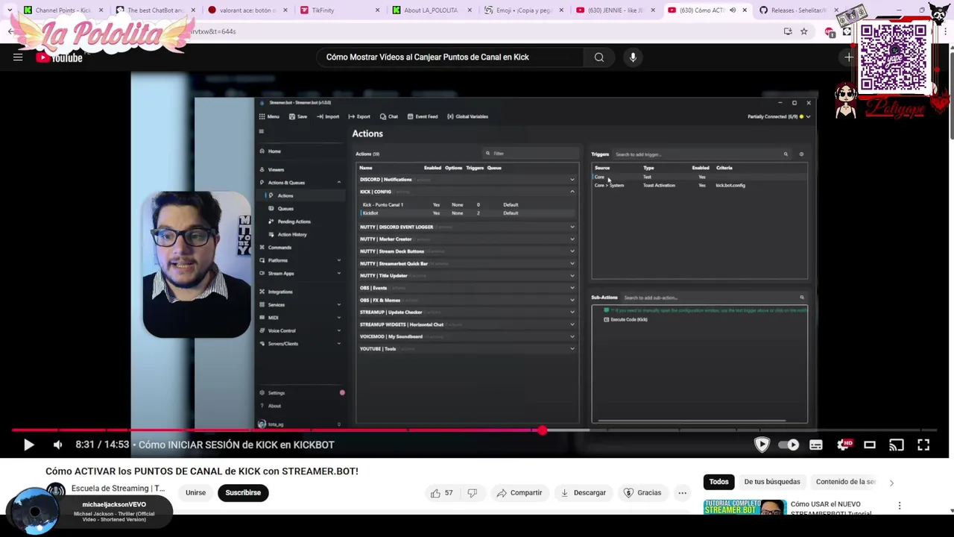Toggle the player autoplay switch
This screenshot has height=537, width=954.
[x=789, y=445]
